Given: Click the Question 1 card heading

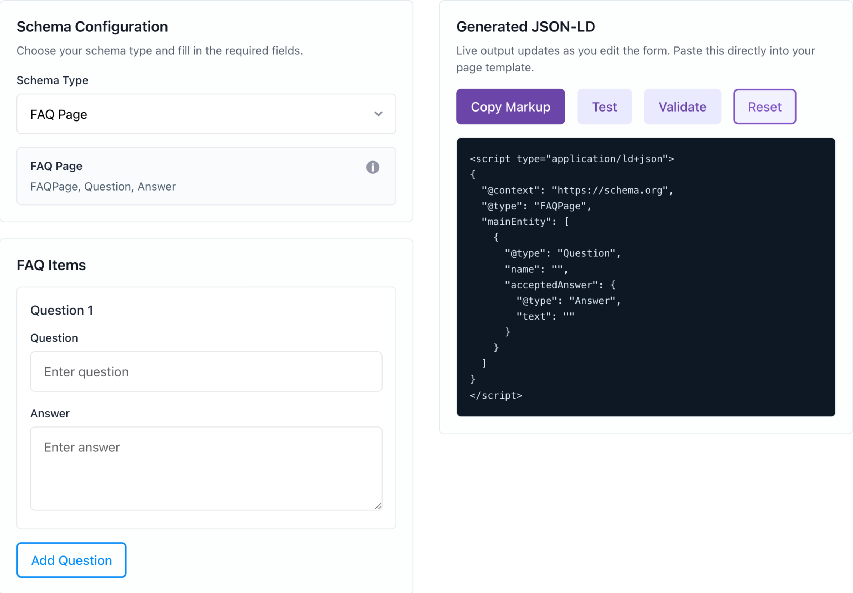Looking at the screenshot, I should pos(62,310).
